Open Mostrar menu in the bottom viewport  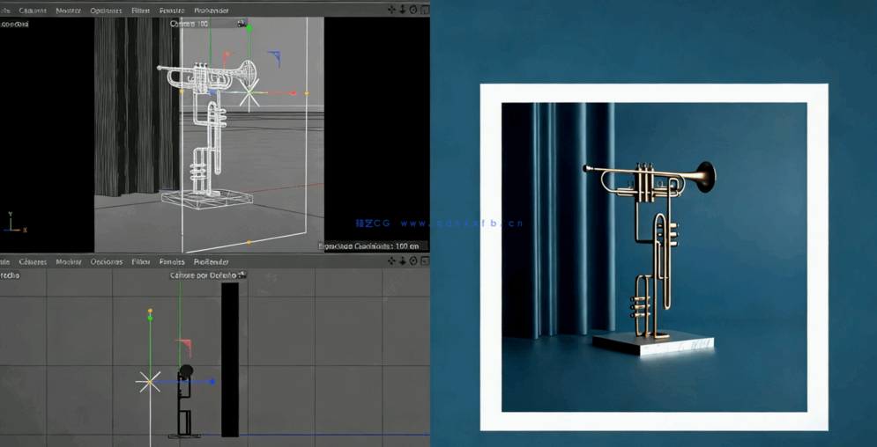tap(68, 261)
